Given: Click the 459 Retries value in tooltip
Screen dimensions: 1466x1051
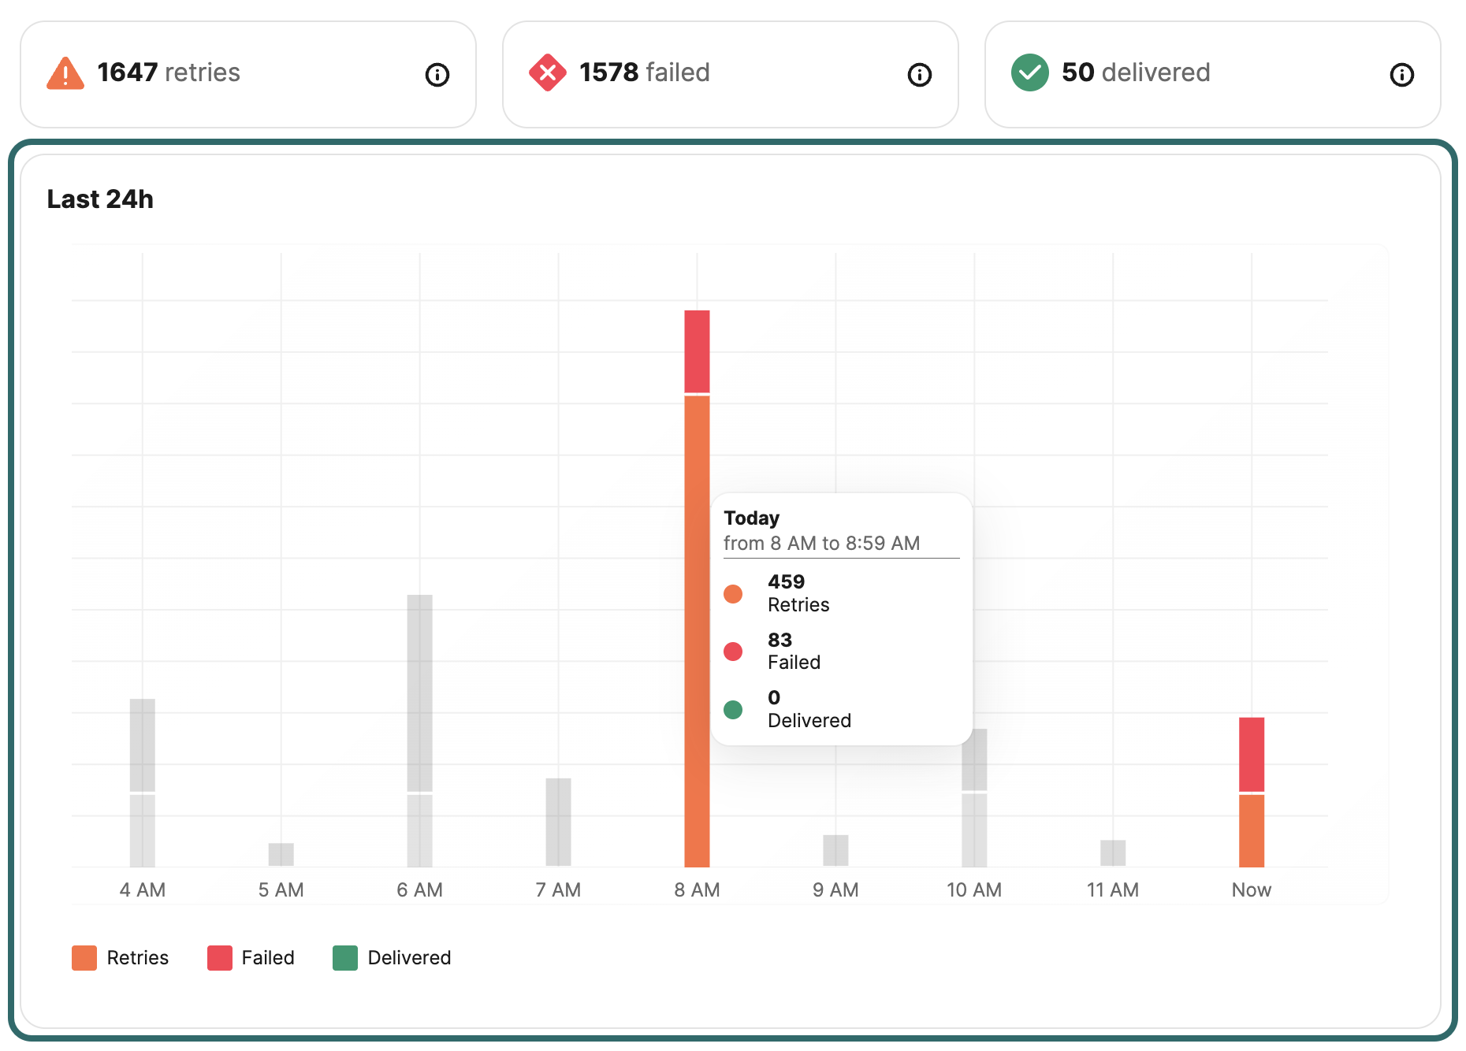Looking at the screenshot, I should pyautogui.click(x=786, y=582).
